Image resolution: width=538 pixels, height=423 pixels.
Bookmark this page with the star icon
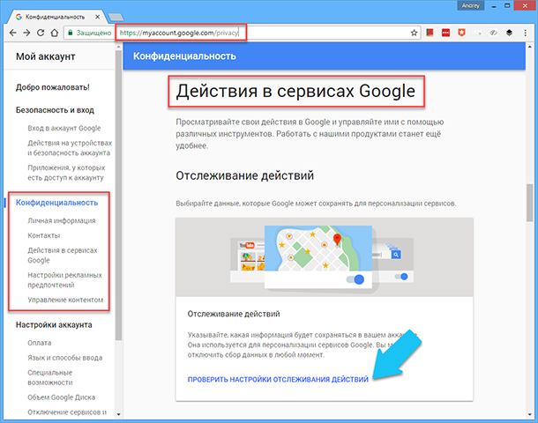point(414,33)
